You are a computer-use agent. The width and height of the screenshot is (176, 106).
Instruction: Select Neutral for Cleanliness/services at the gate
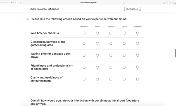[111, 43]
